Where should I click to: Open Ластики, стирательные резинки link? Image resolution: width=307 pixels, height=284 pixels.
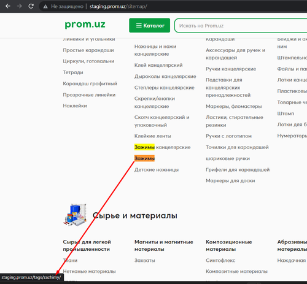tap(235, 121)
